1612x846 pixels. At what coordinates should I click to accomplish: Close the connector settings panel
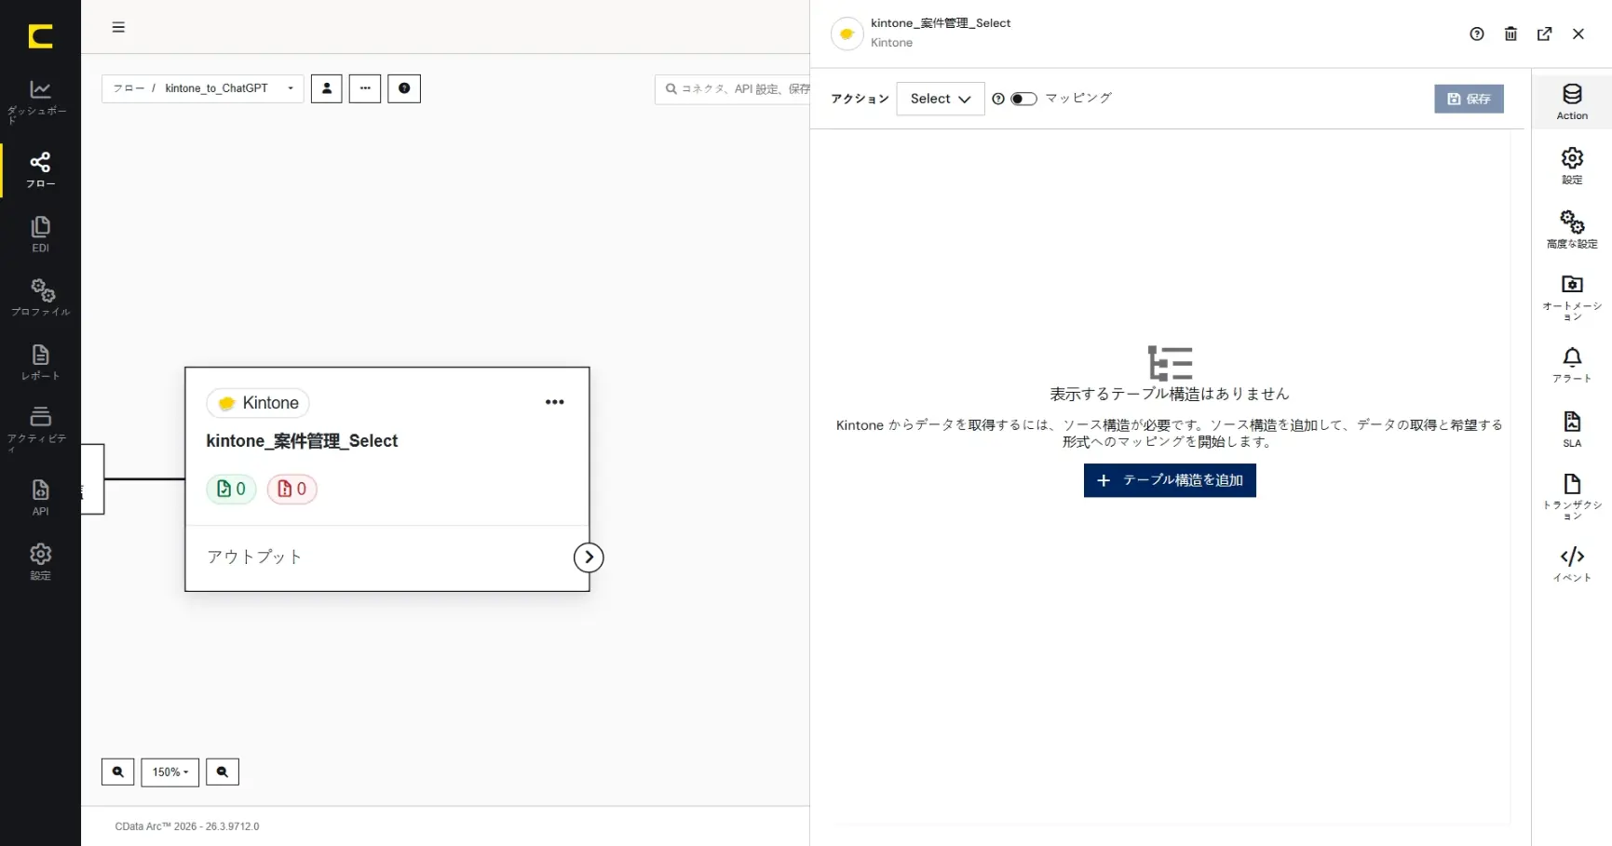[1578, 34]
